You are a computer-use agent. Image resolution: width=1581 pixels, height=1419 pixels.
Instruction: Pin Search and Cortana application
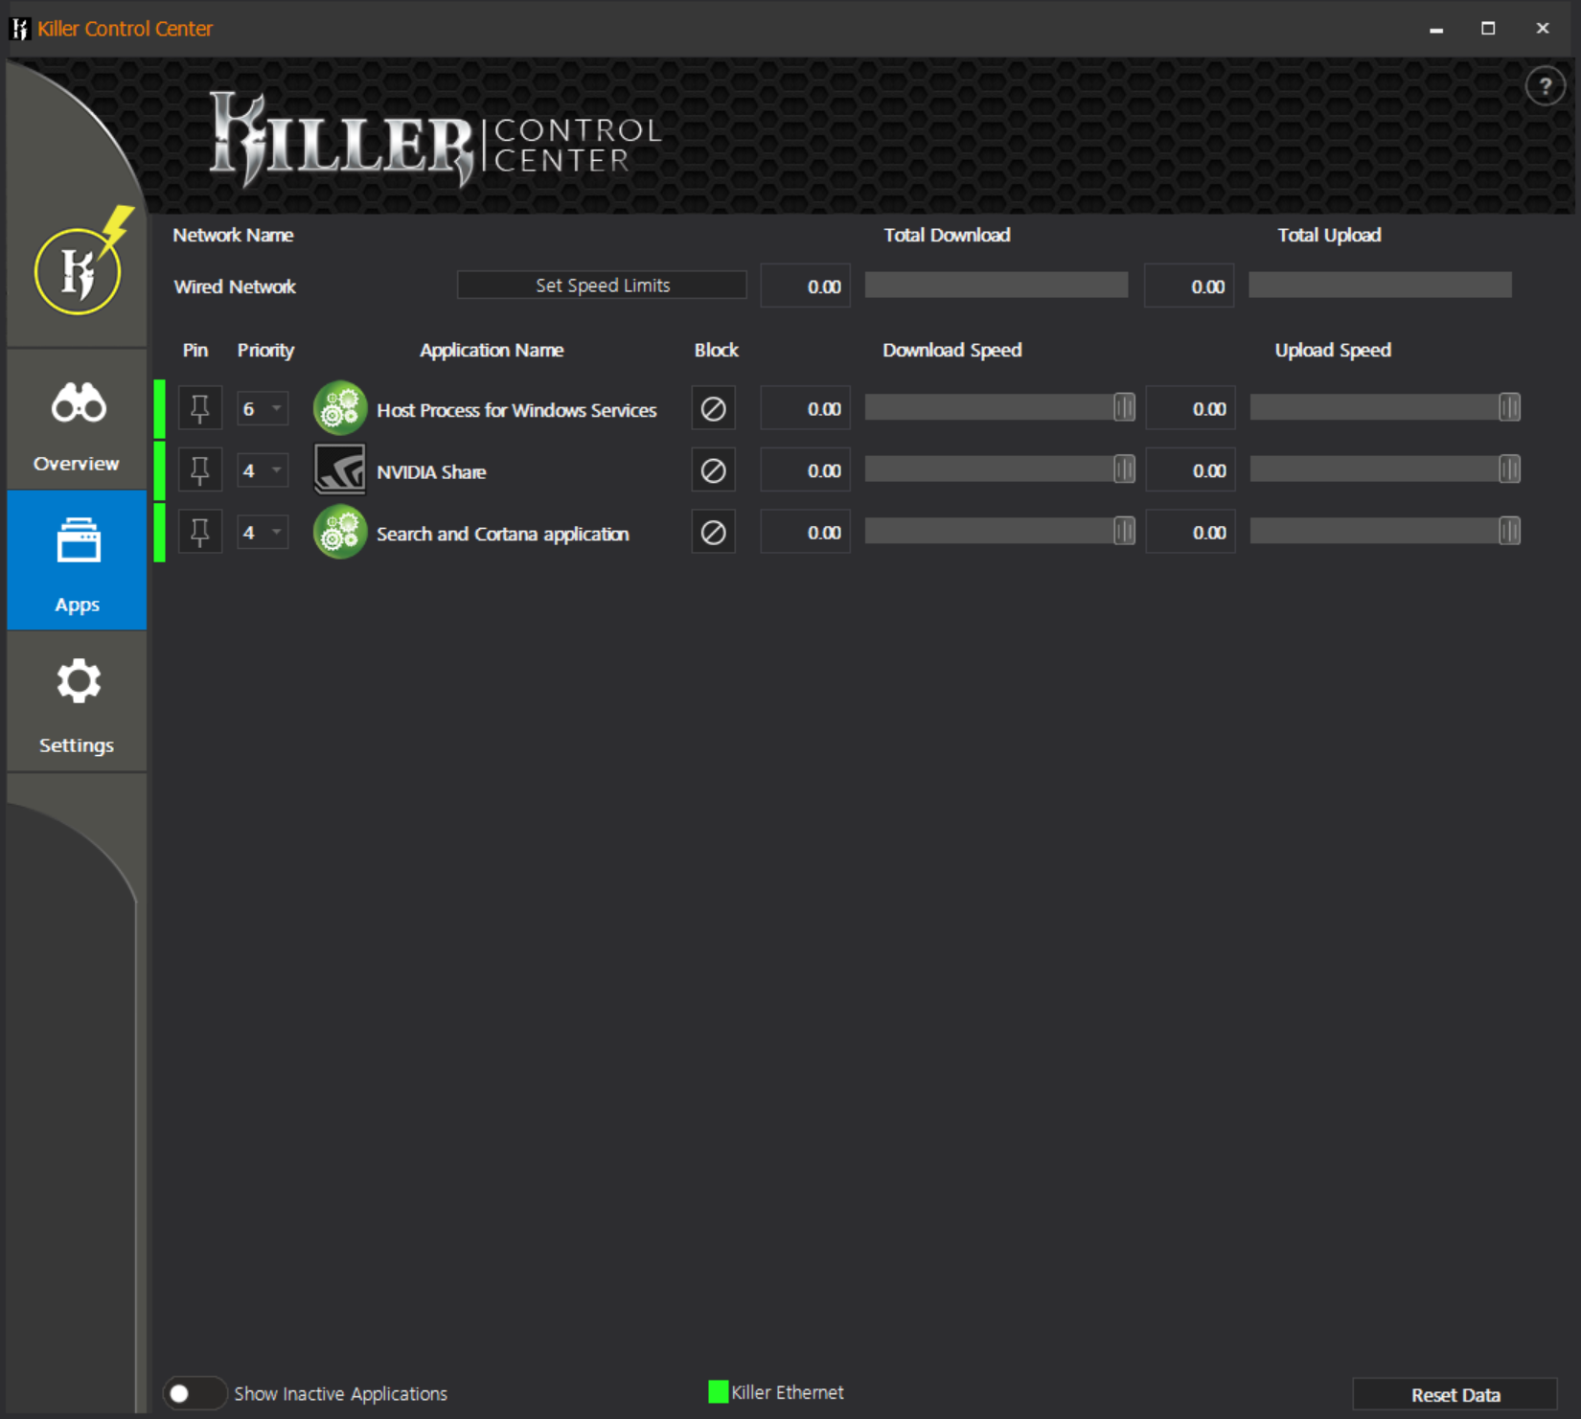point(200,533)
